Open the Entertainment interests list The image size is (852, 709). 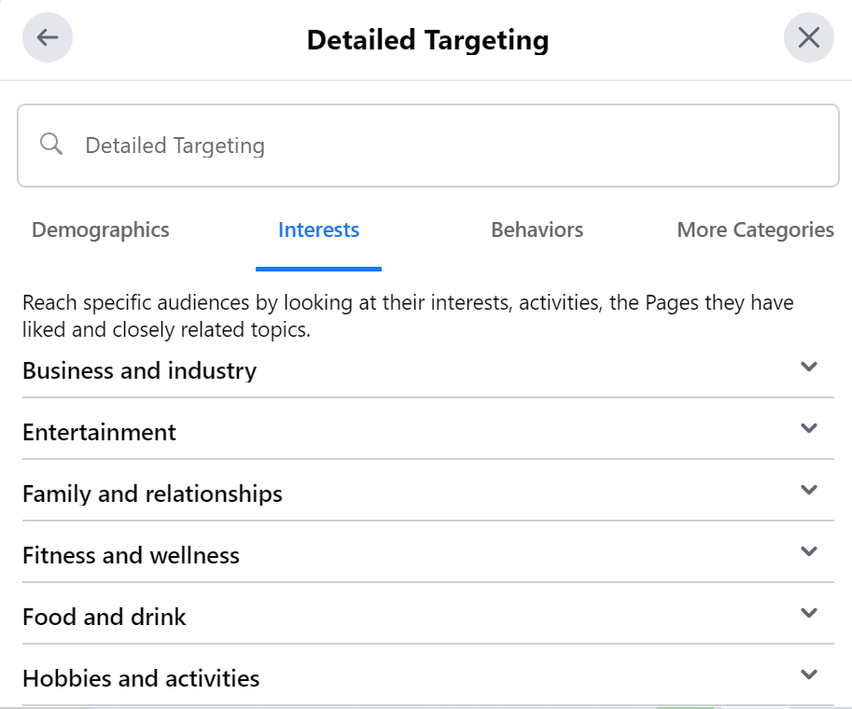(x=100, y=432)
